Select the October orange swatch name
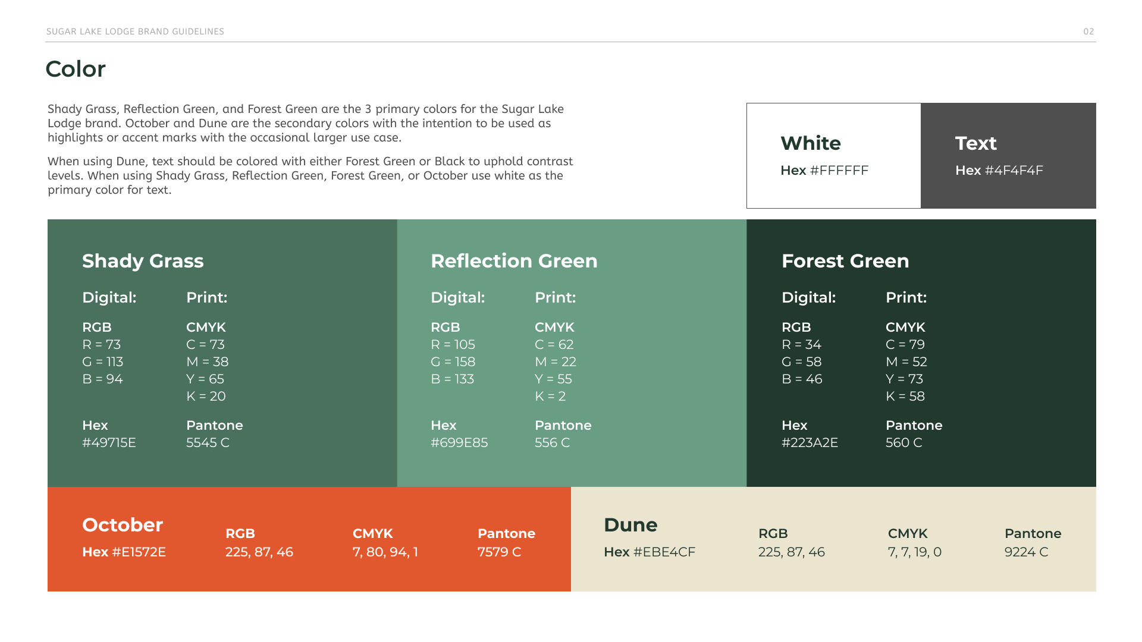This screenshot has width=1142, height=642. pyautogui.click(x=123, y=525)
